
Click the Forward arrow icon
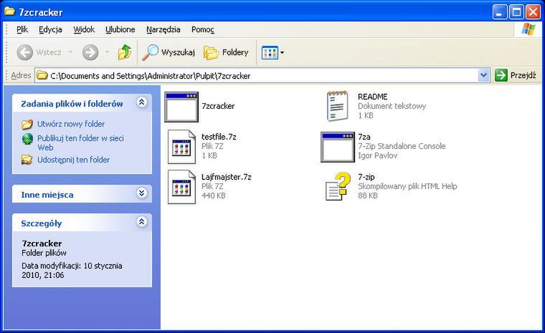[x=90, y=52]
